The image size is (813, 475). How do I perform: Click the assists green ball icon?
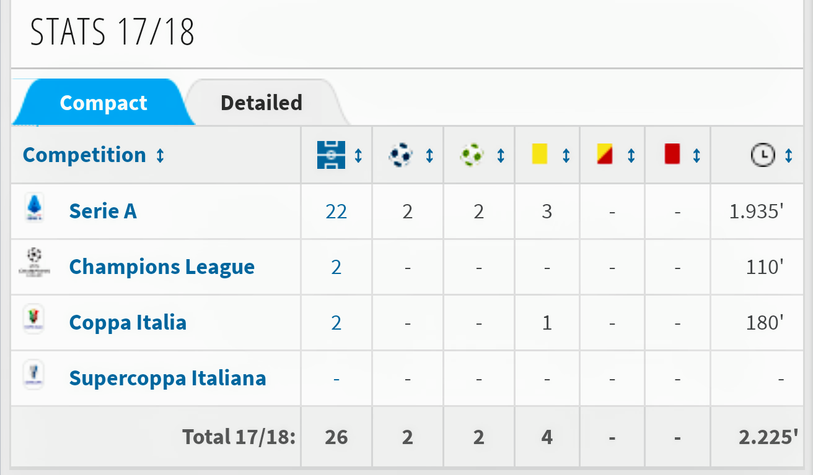472,155
